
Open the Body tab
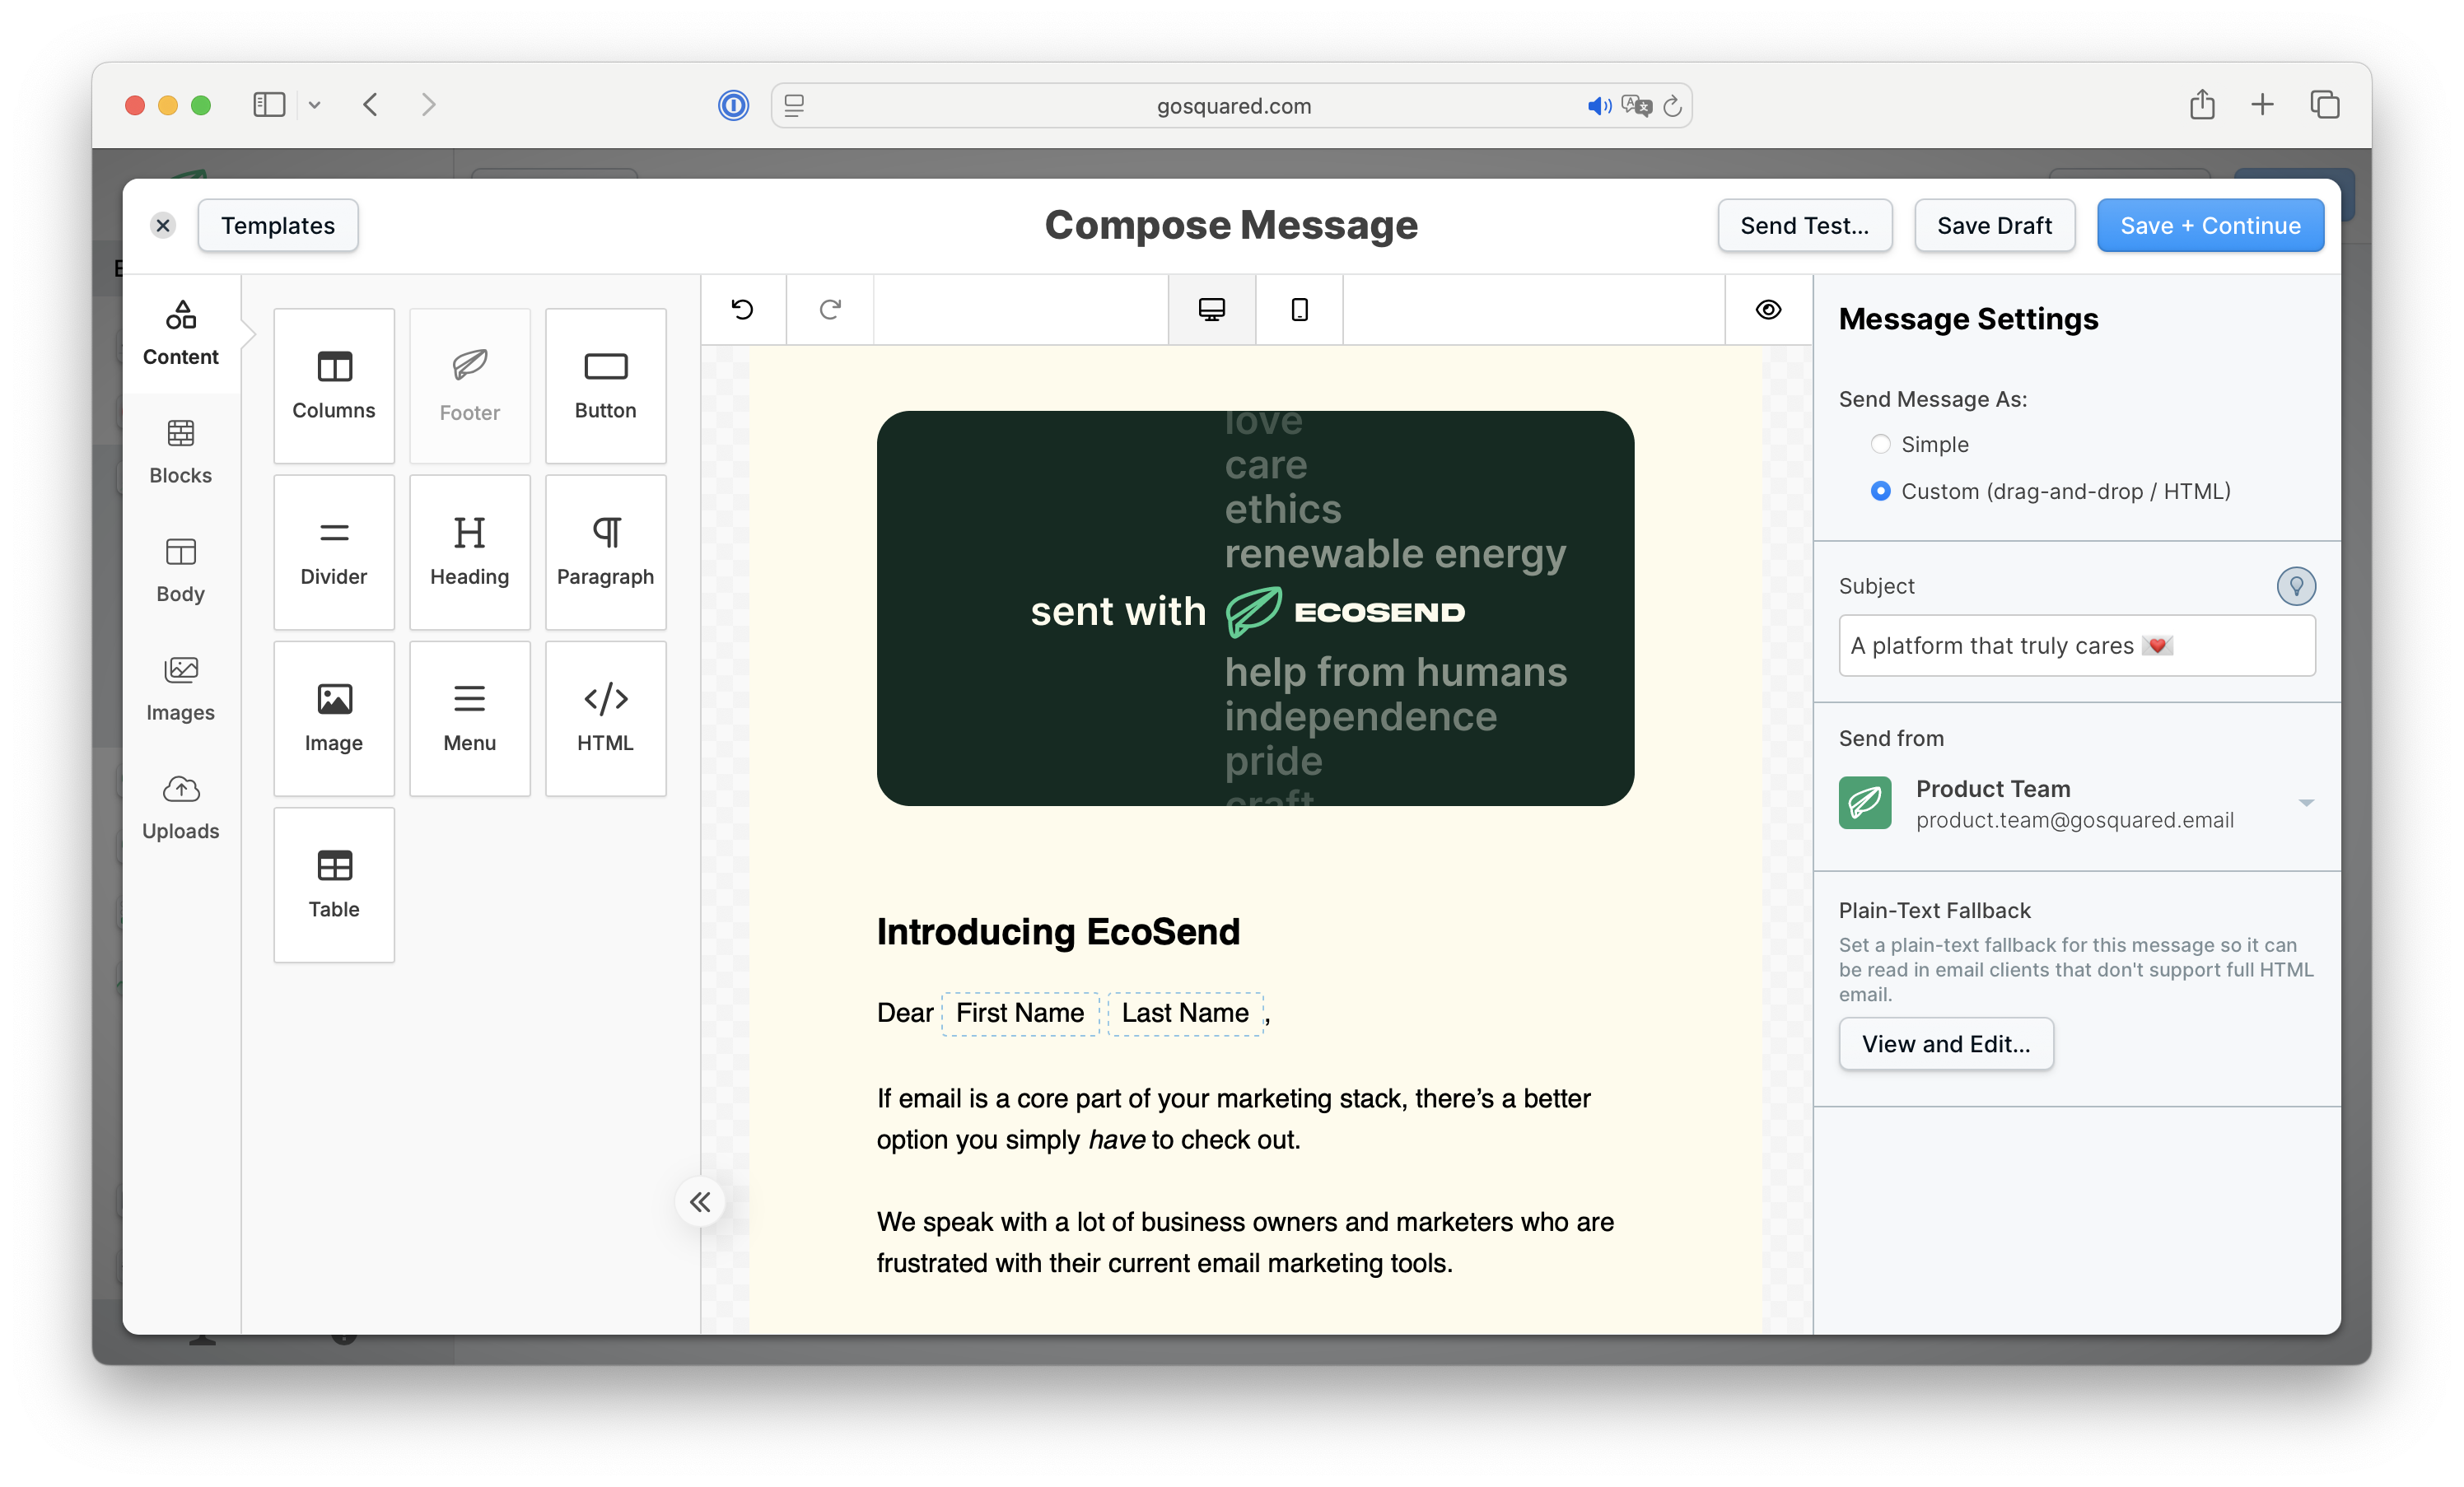(x=181, y=571)
